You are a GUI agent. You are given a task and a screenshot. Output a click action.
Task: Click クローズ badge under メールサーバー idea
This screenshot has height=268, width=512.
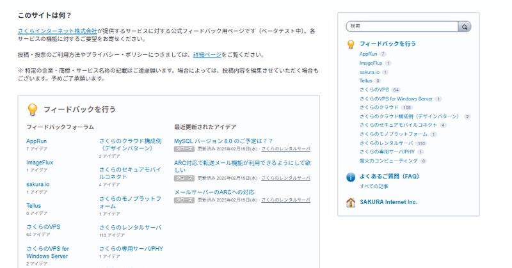[x=184, y=200]
